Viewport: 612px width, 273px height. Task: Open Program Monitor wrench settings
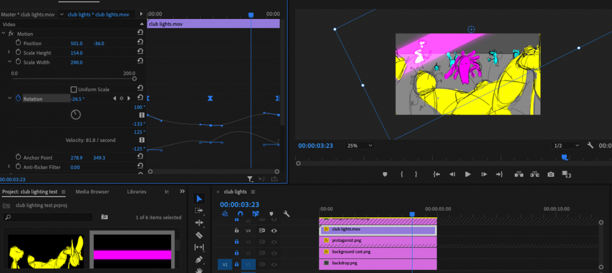tap(590, 146)
